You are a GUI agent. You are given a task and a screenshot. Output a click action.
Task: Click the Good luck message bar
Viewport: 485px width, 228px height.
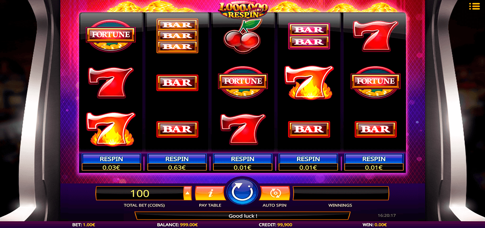pyautogui.click(x=242, y=216)
